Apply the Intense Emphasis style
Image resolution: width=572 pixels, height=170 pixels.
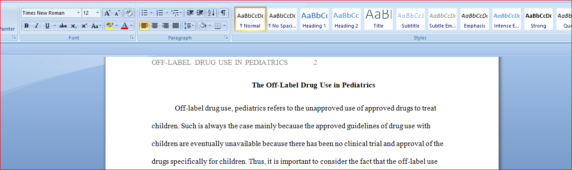506,20
